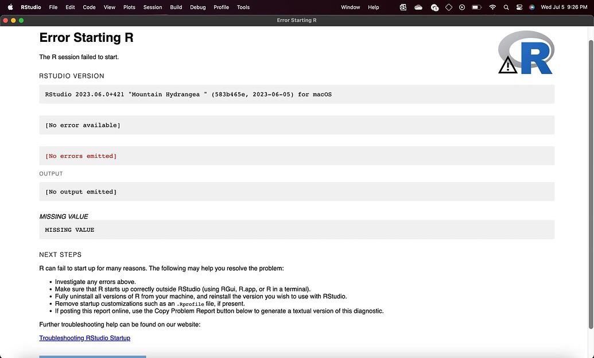Open the Plots menu

coord(129,7)
